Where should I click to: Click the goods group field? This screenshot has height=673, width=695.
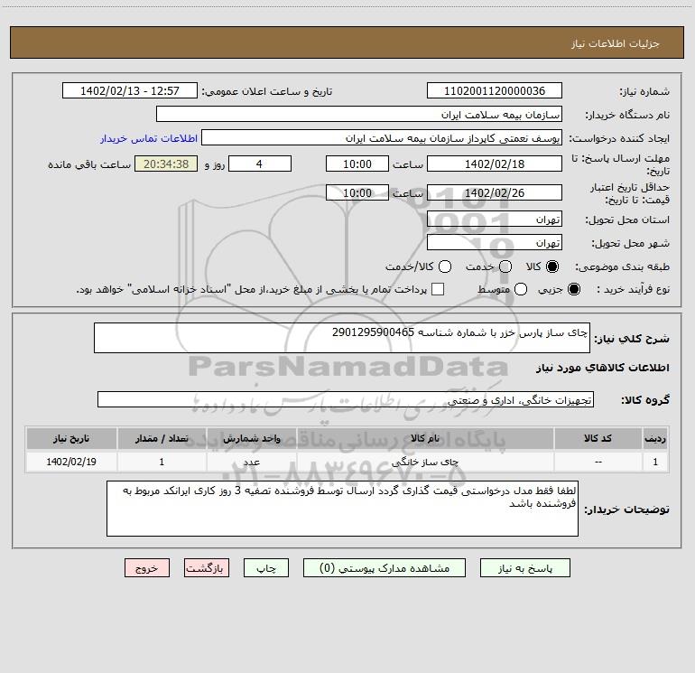[346, 399]
